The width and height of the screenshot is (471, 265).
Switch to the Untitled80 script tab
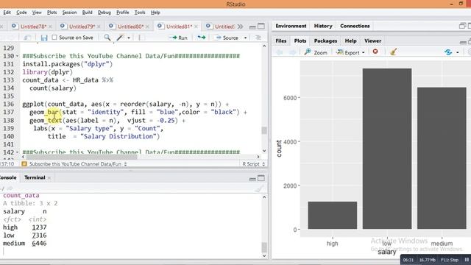pos(131,26)
